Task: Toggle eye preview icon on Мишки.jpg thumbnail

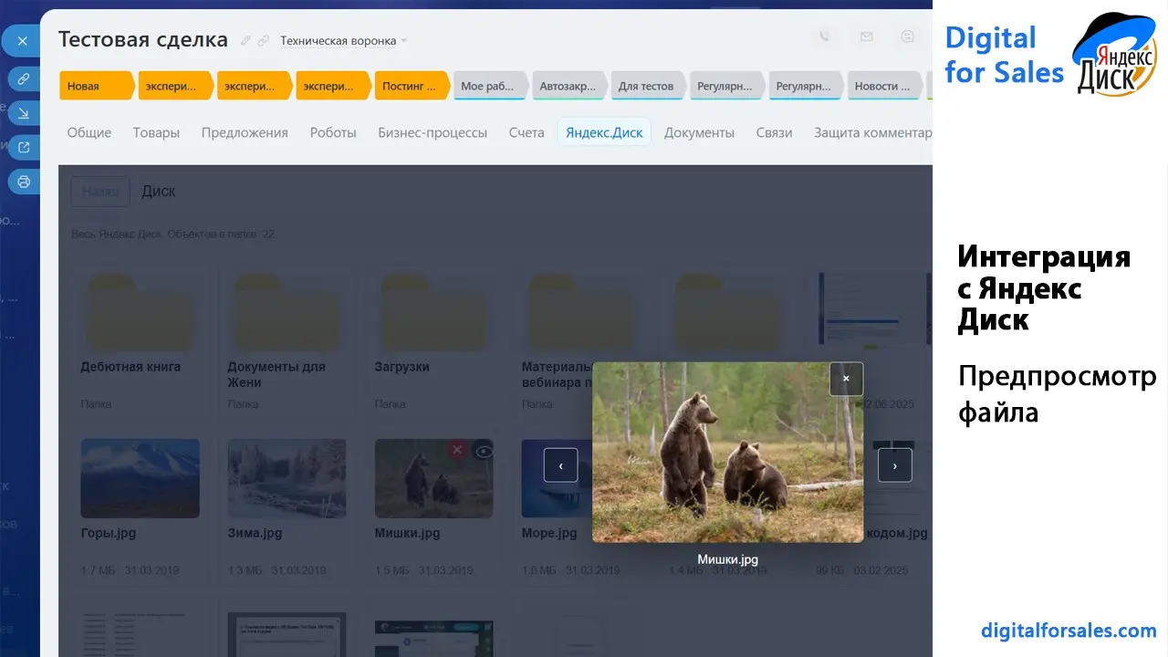Action: click(484, 450)
